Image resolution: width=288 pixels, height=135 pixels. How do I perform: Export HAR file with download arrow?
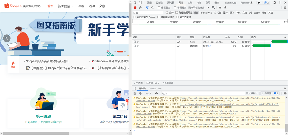click(225, 8)
